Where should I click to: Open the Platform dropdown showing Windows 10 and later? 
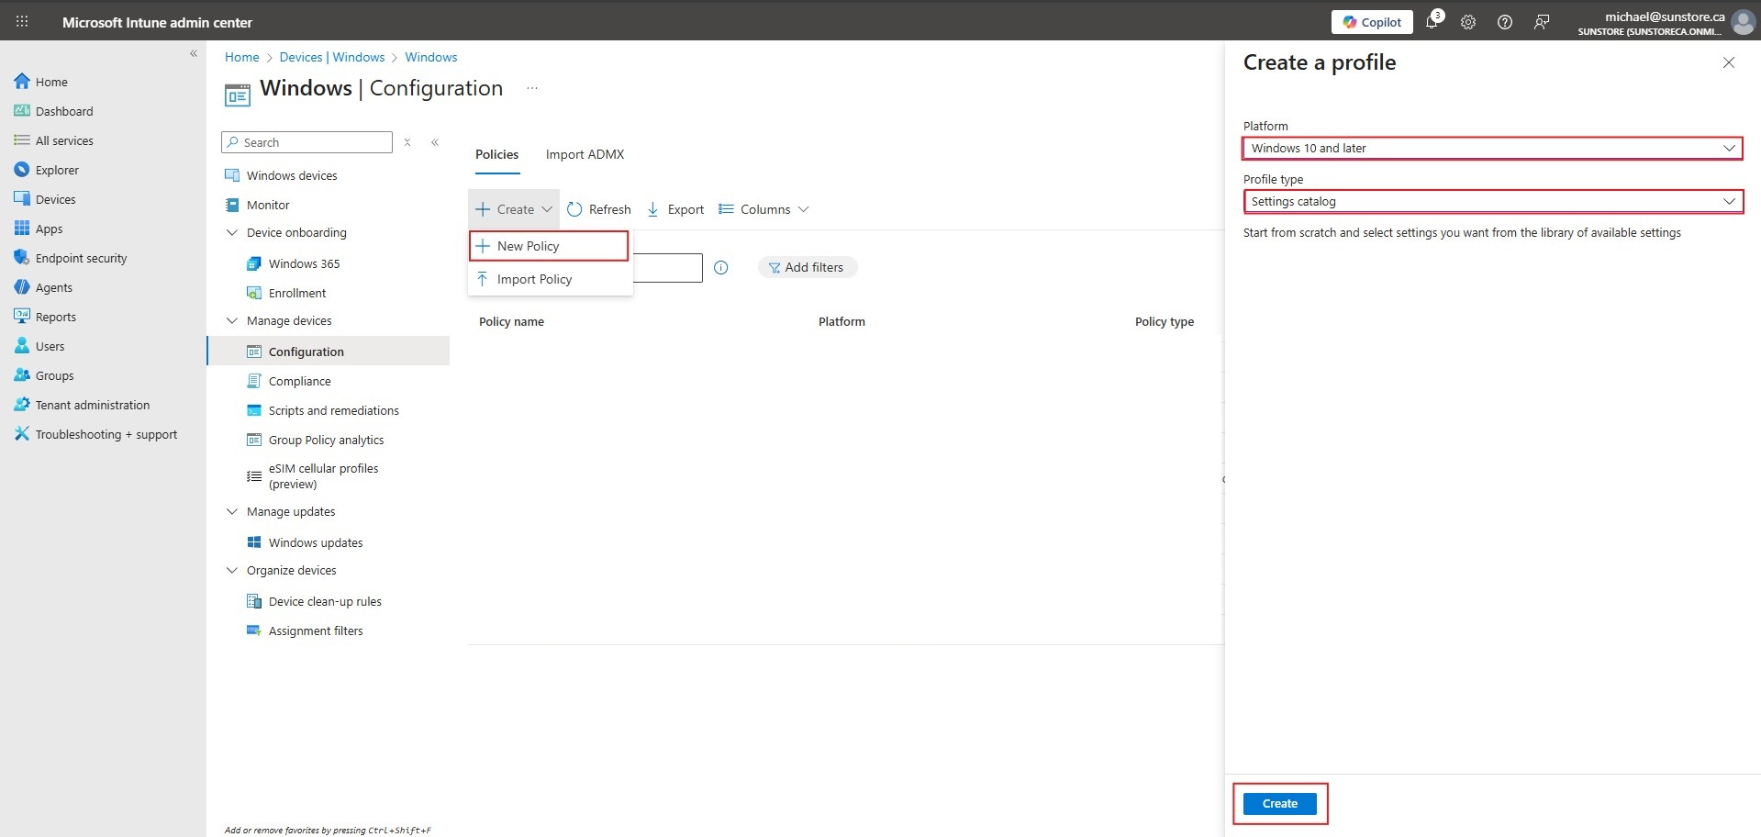(1492, 148)
